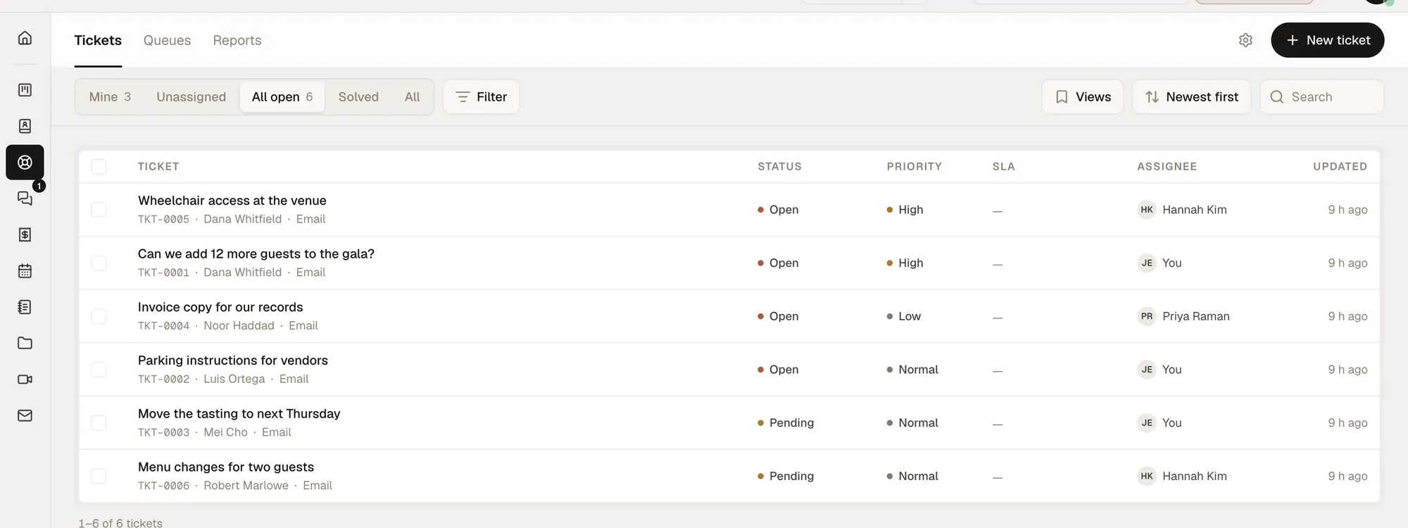Viewport: 1408px width, 528px height.
Task: Check the Wheelchair access at the venue ticket
Action: 99,210
